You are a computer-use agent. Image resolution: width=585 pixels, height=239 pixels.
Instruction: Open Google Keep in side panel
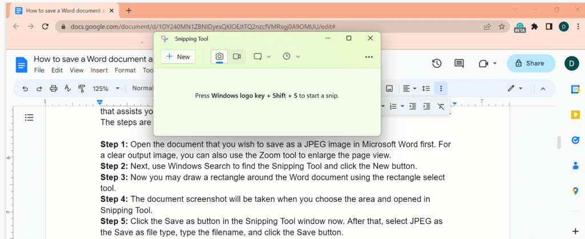[576, 114]
